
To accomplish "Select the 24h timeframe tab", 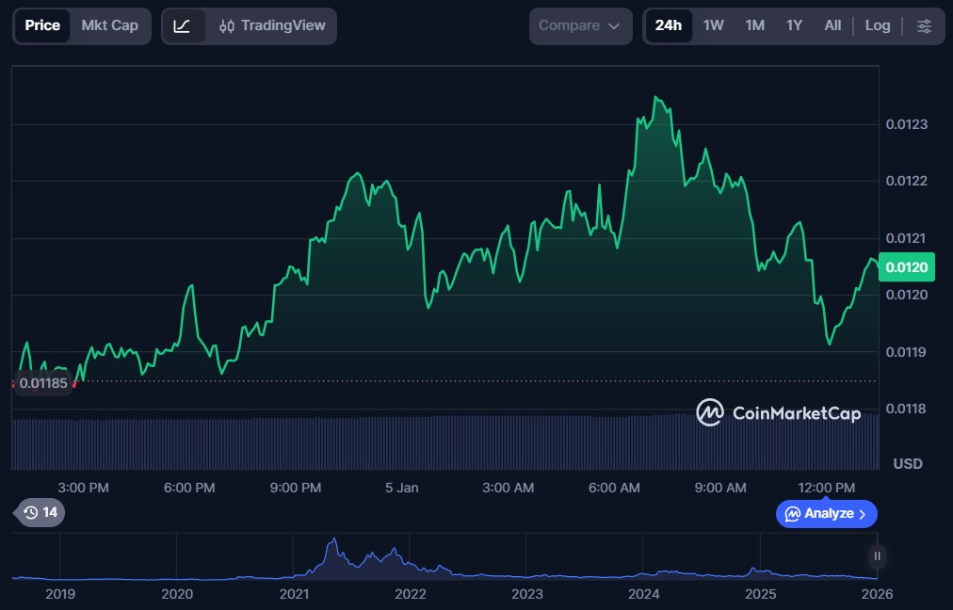I will 668,26.
